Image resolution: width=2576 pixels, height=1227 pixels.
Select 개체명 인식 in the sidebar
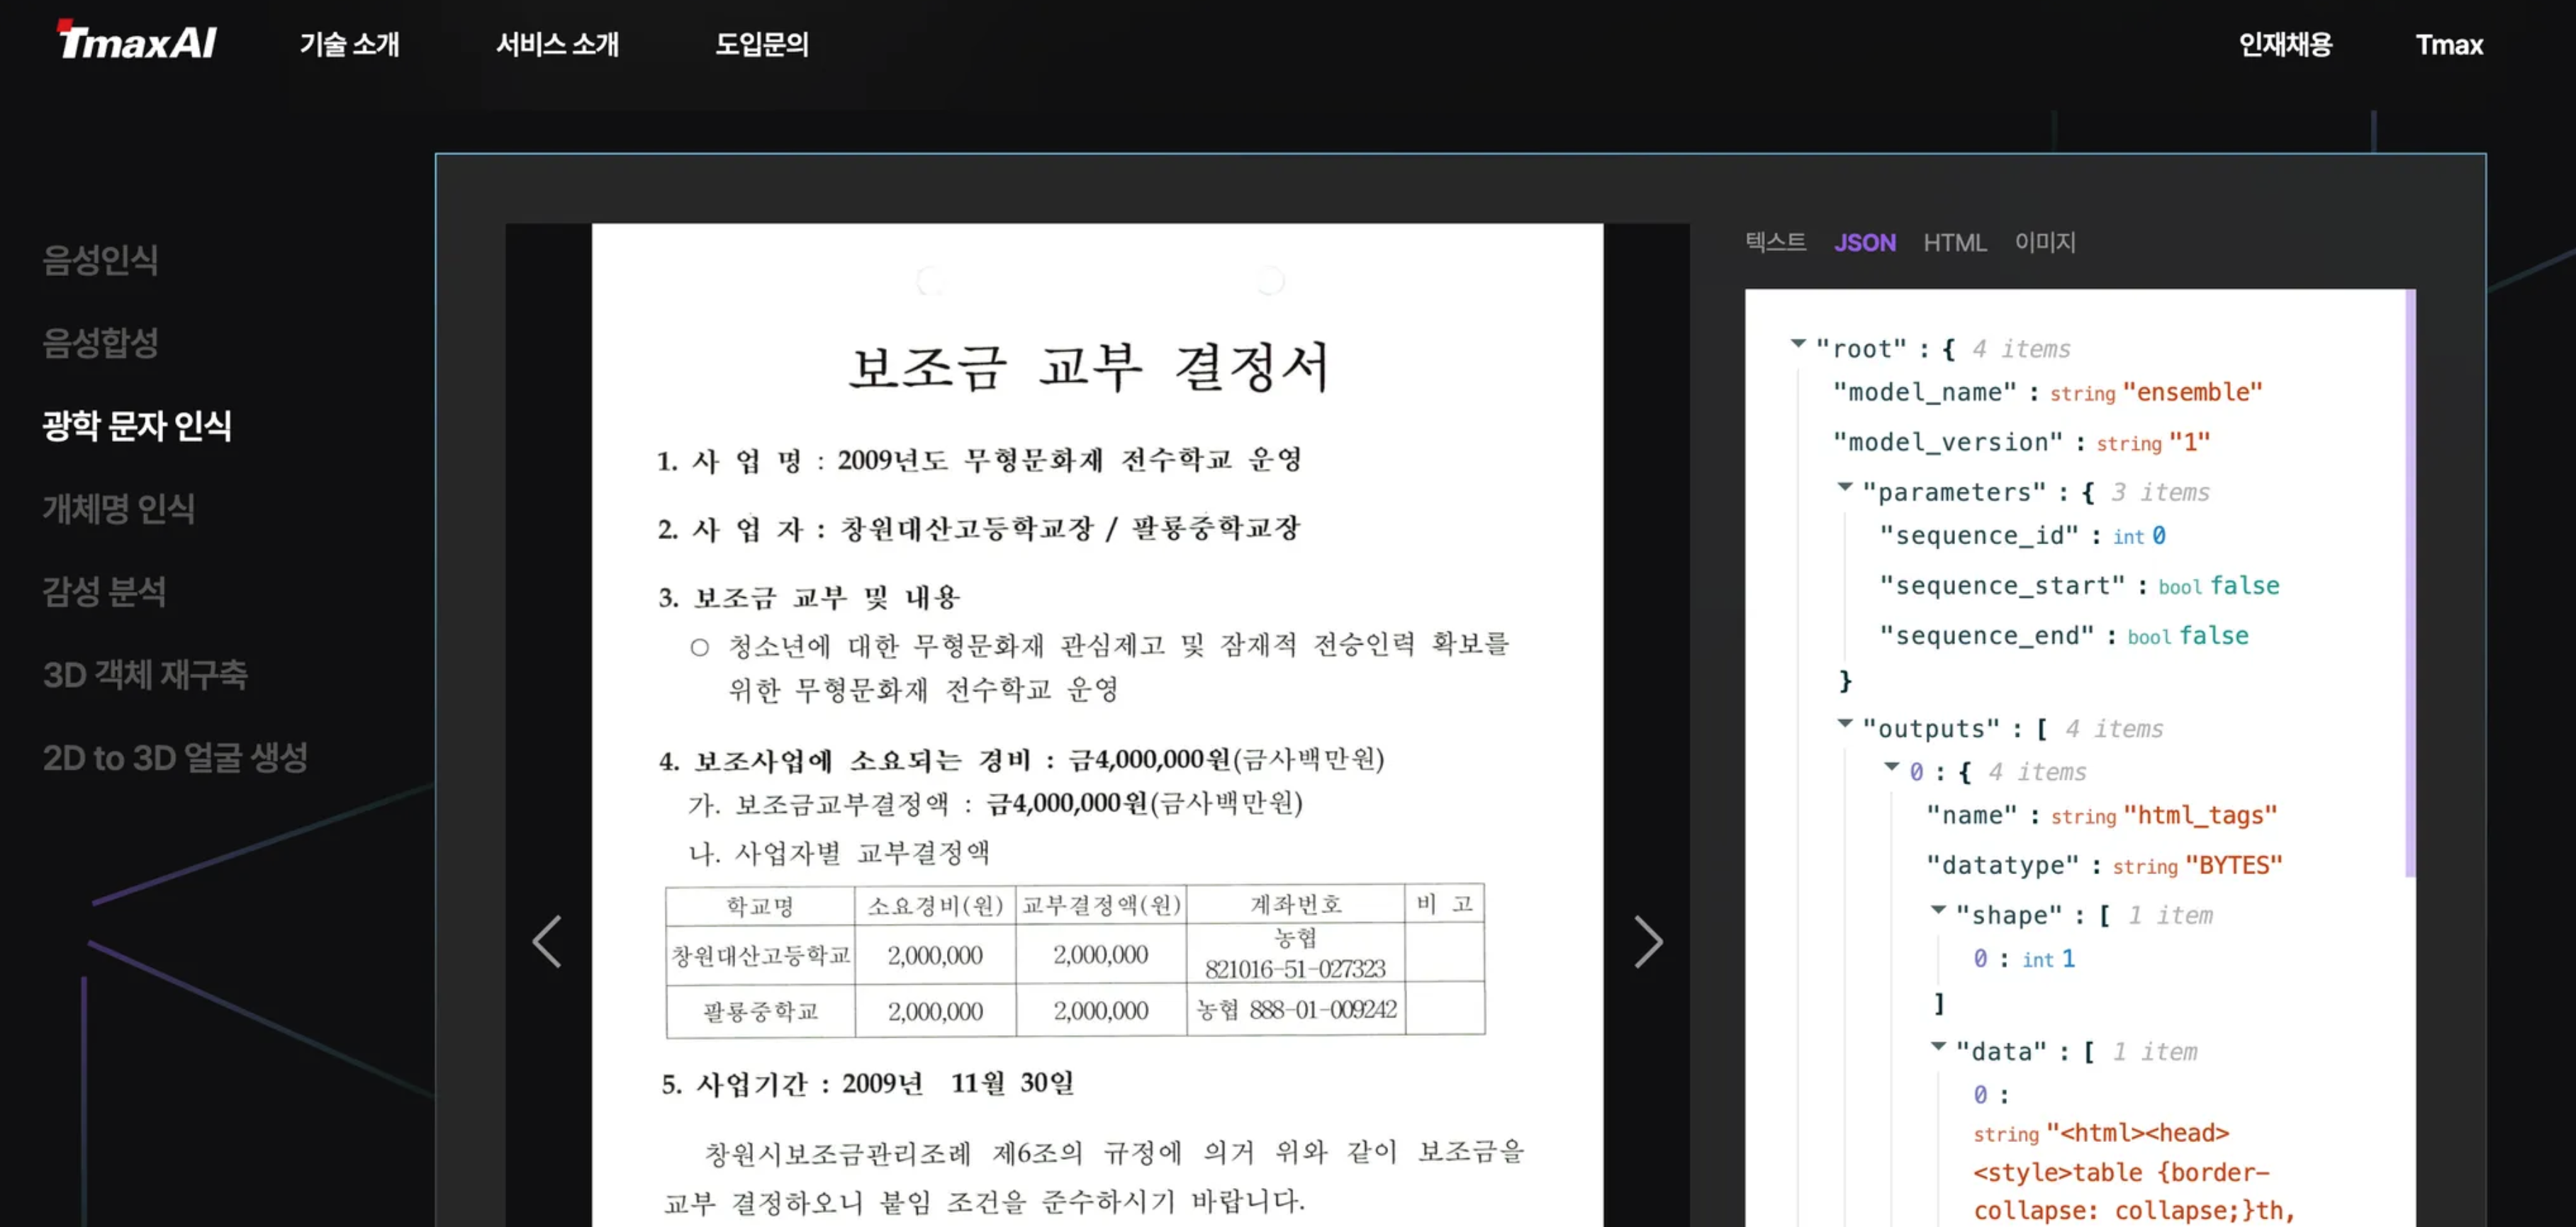(x=119, y=509)
